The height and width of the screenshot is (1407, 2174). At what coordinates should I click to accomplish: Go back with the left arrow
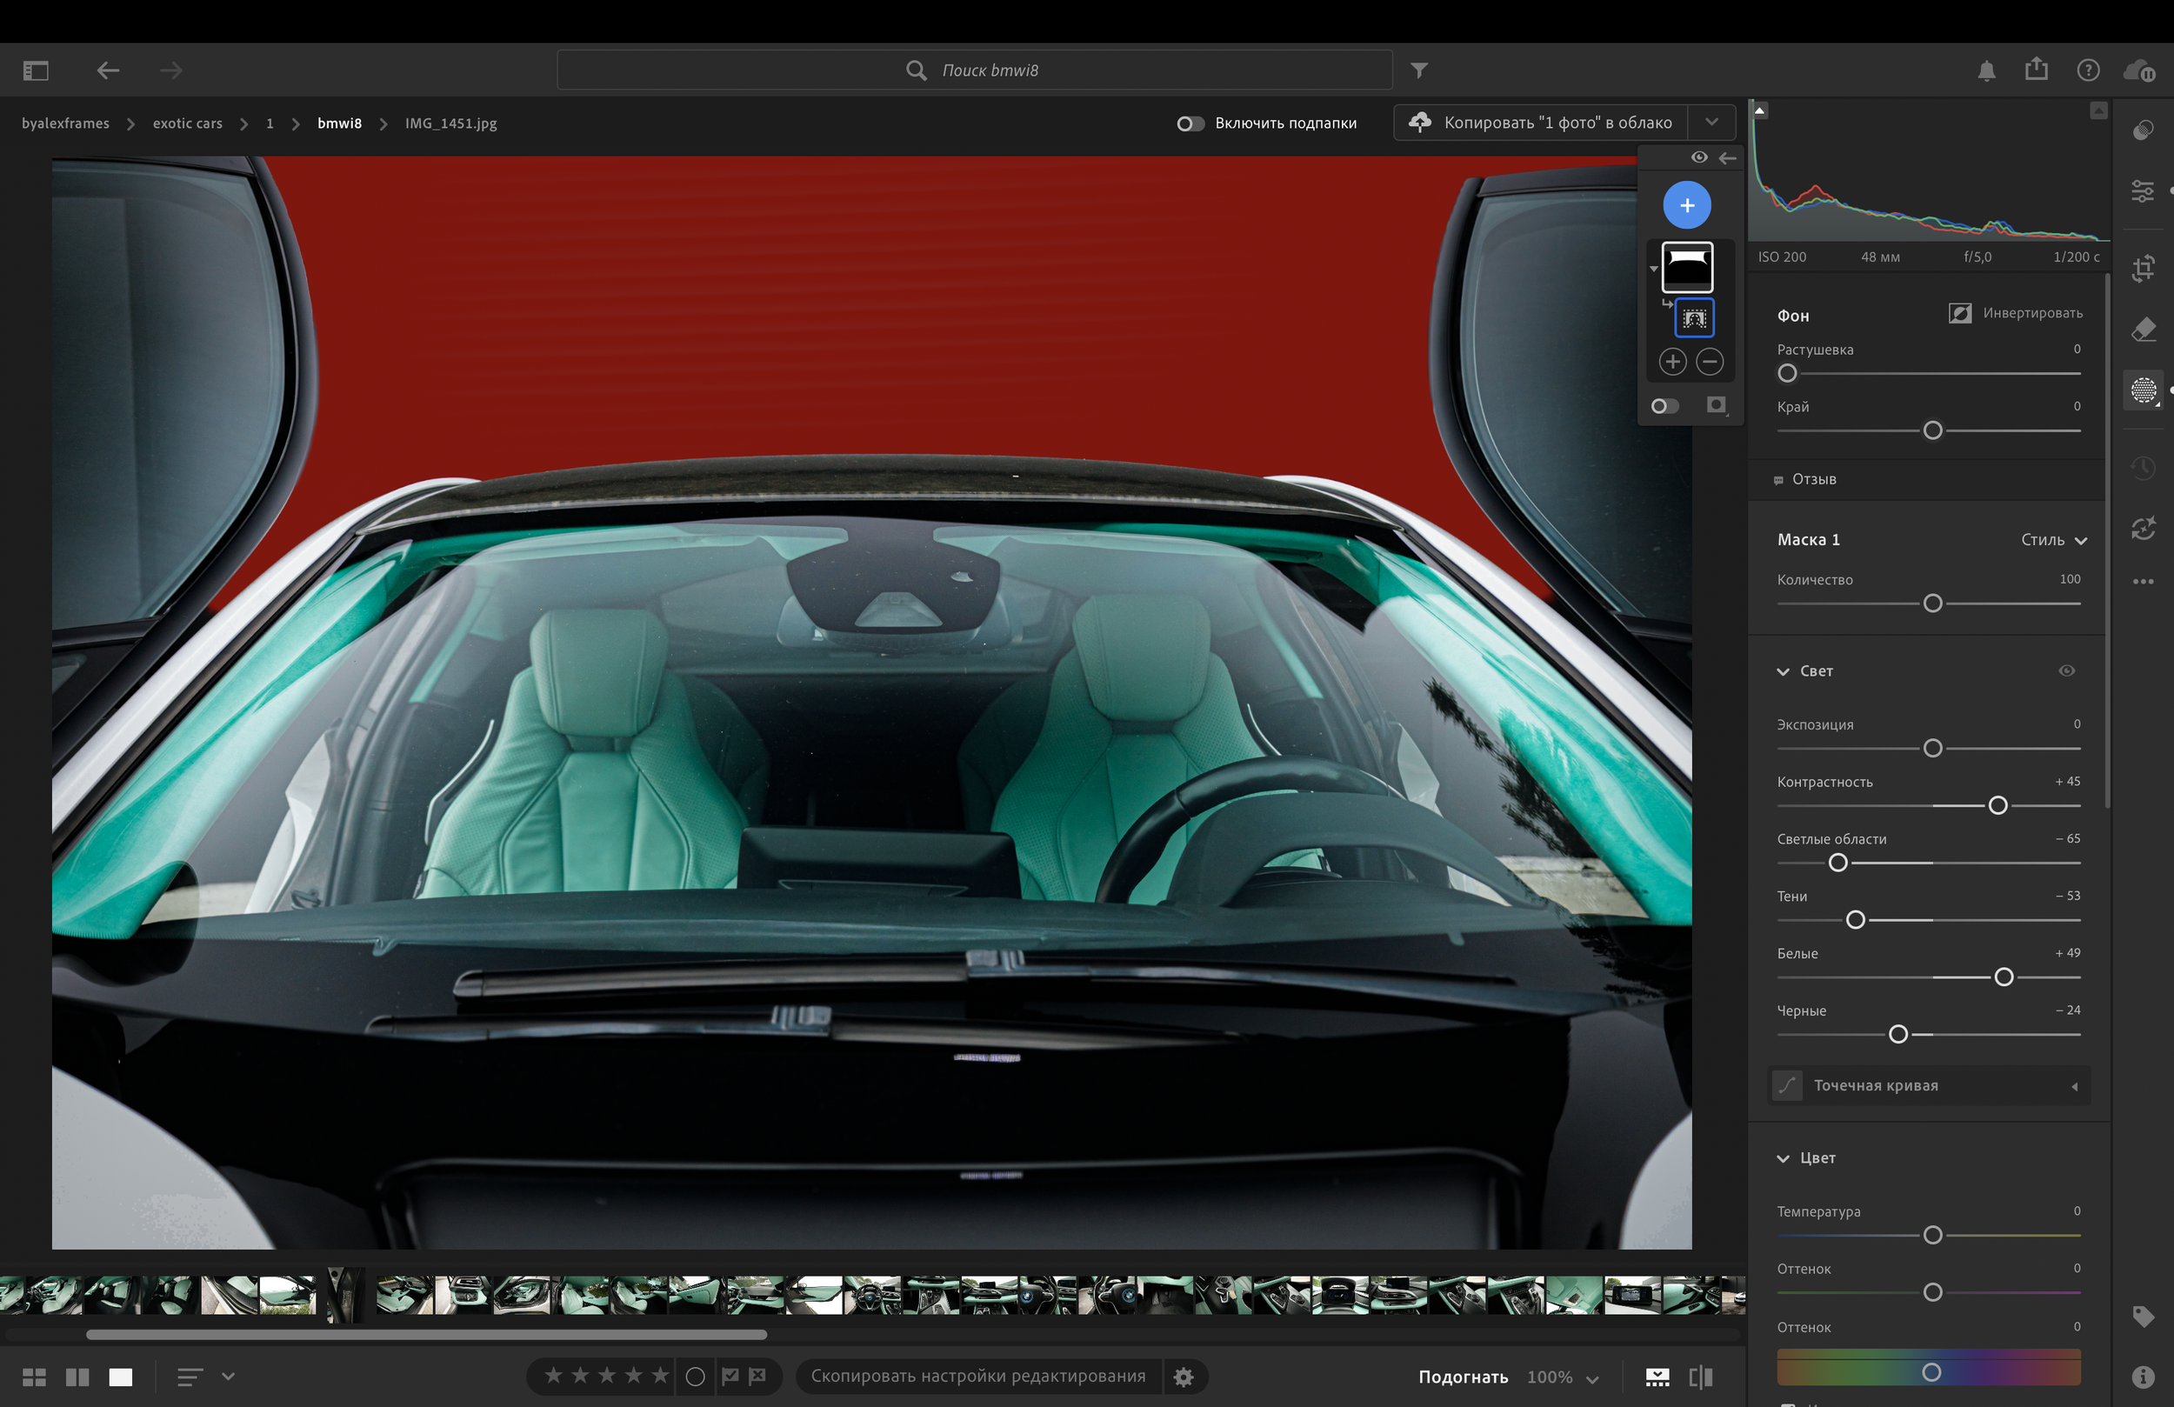point(108,70)
